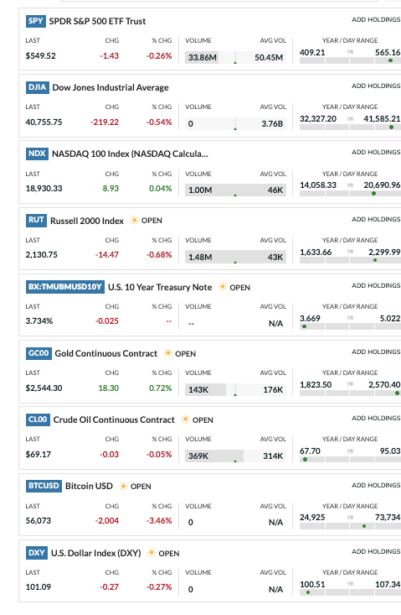Click Add Holdings for Bitcoin USD

click(x=376, y=485)
